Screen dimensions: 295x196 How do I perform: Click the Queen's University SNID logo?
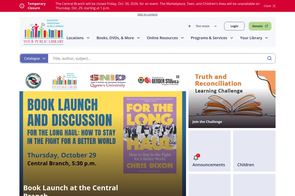pyautogui.click(x=108, y=81)
